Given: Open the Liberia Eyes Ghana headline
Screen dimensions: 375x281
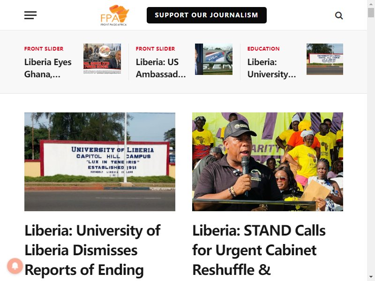Looking at the screenshot, I should [48, 68].
